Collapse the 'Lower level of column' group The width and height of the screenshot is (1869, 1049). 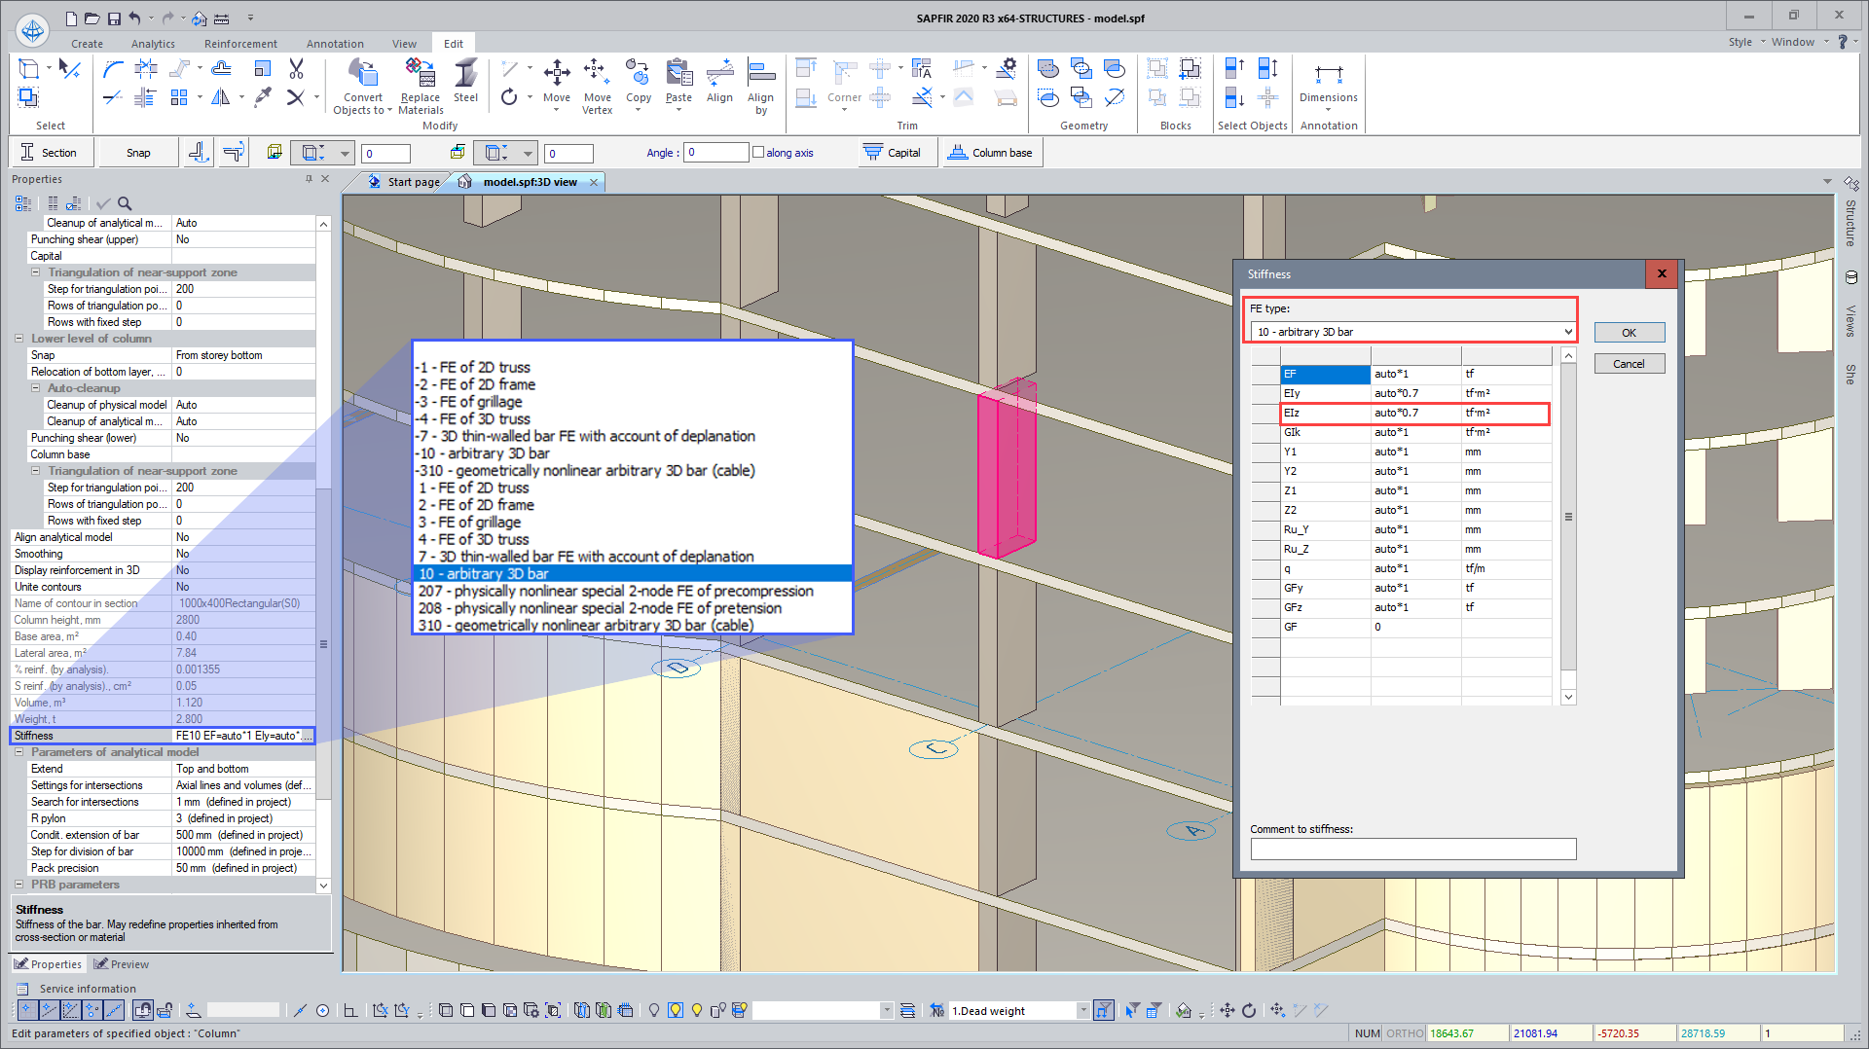[x=19, y=339]
